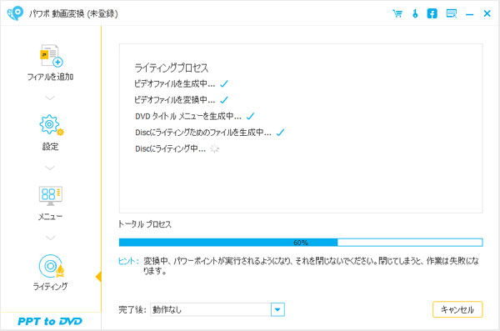Screen dimensions: 500x331
Task: Close the application window
Action: tap(487, 13)
